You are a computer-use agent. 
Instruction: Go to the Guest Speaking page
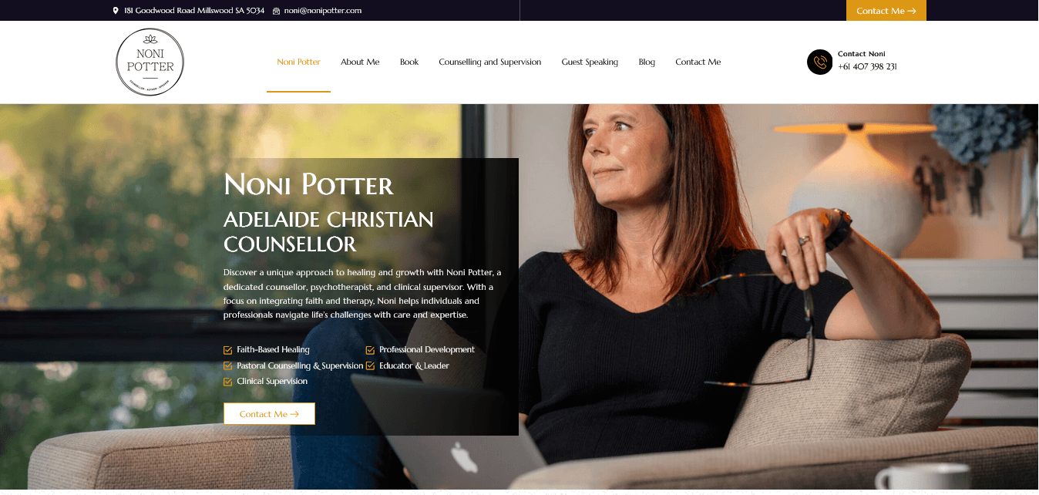pyautogui.click(x=590, y=62)
